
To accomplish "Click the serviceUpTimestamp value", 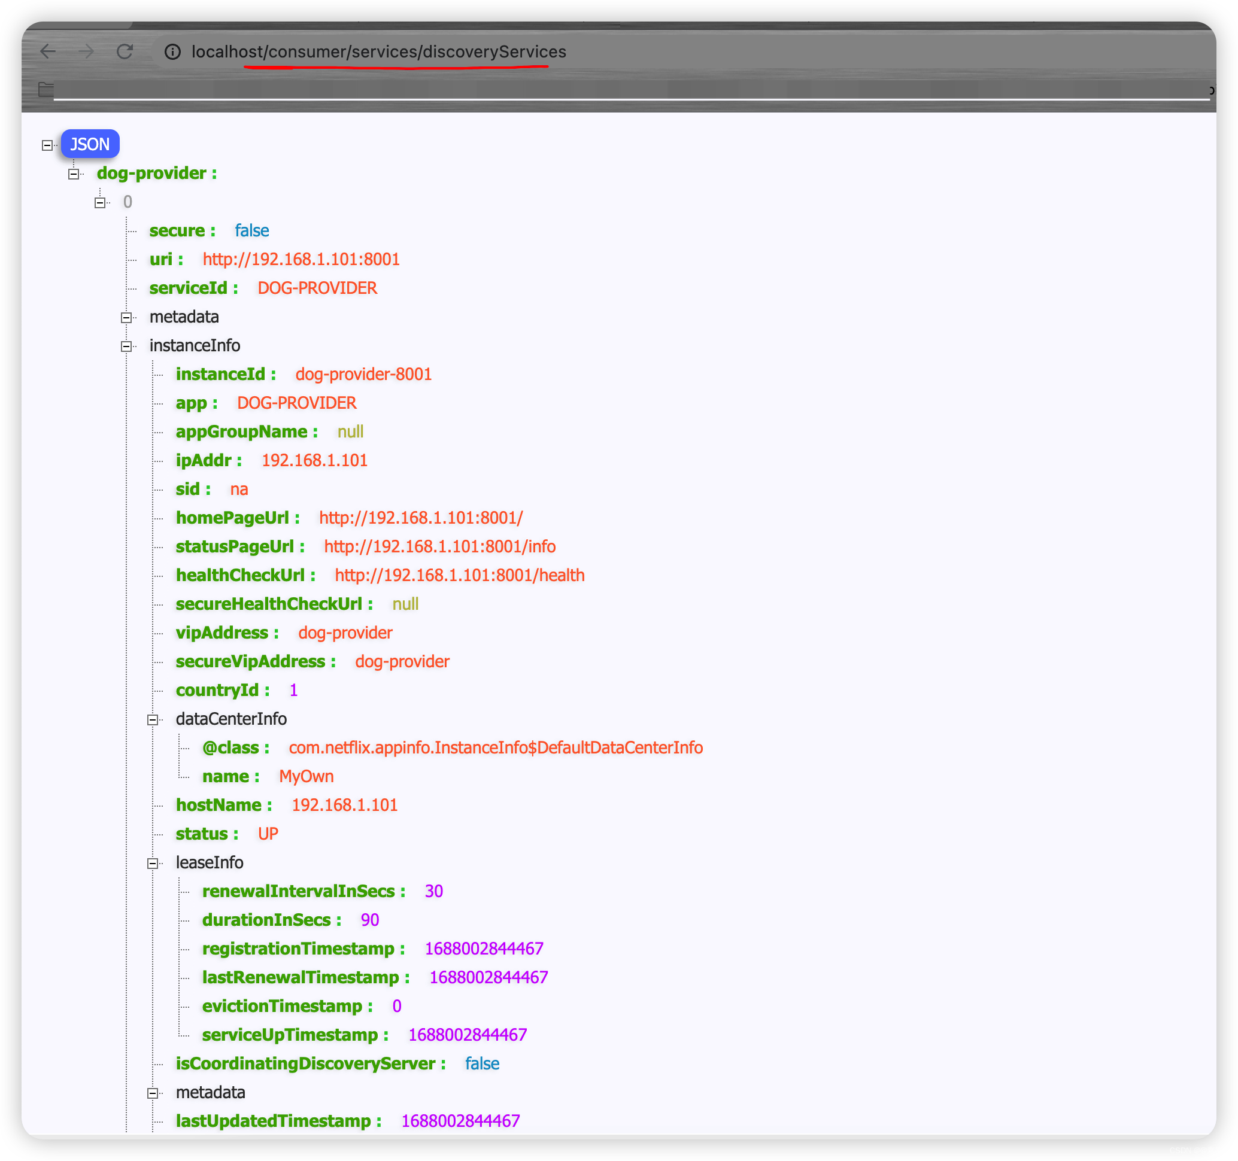I will click(468, 1035).
